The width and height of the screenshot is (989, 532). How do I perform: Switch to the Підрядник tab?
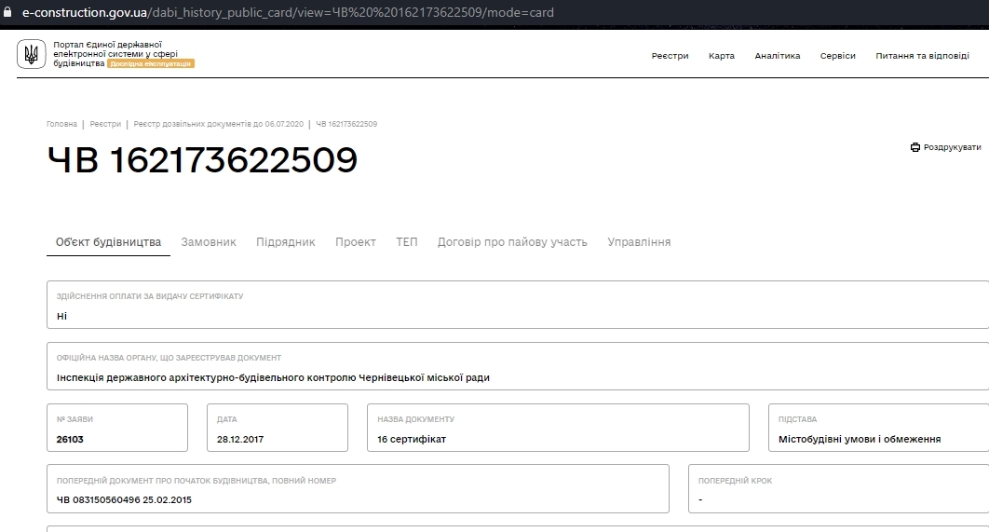coord(286,242)
